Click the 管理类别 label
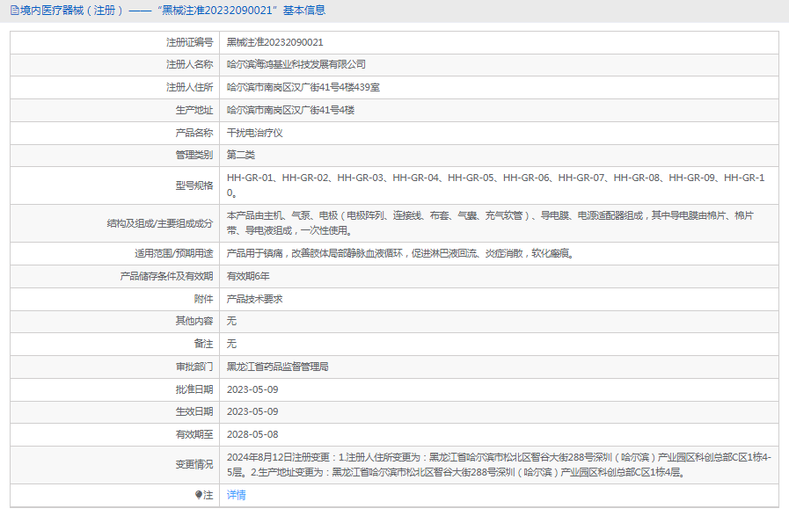 pos(194,155)
